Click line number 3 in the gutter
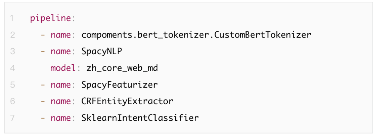The image size is (375, 137). coord(12,51)
